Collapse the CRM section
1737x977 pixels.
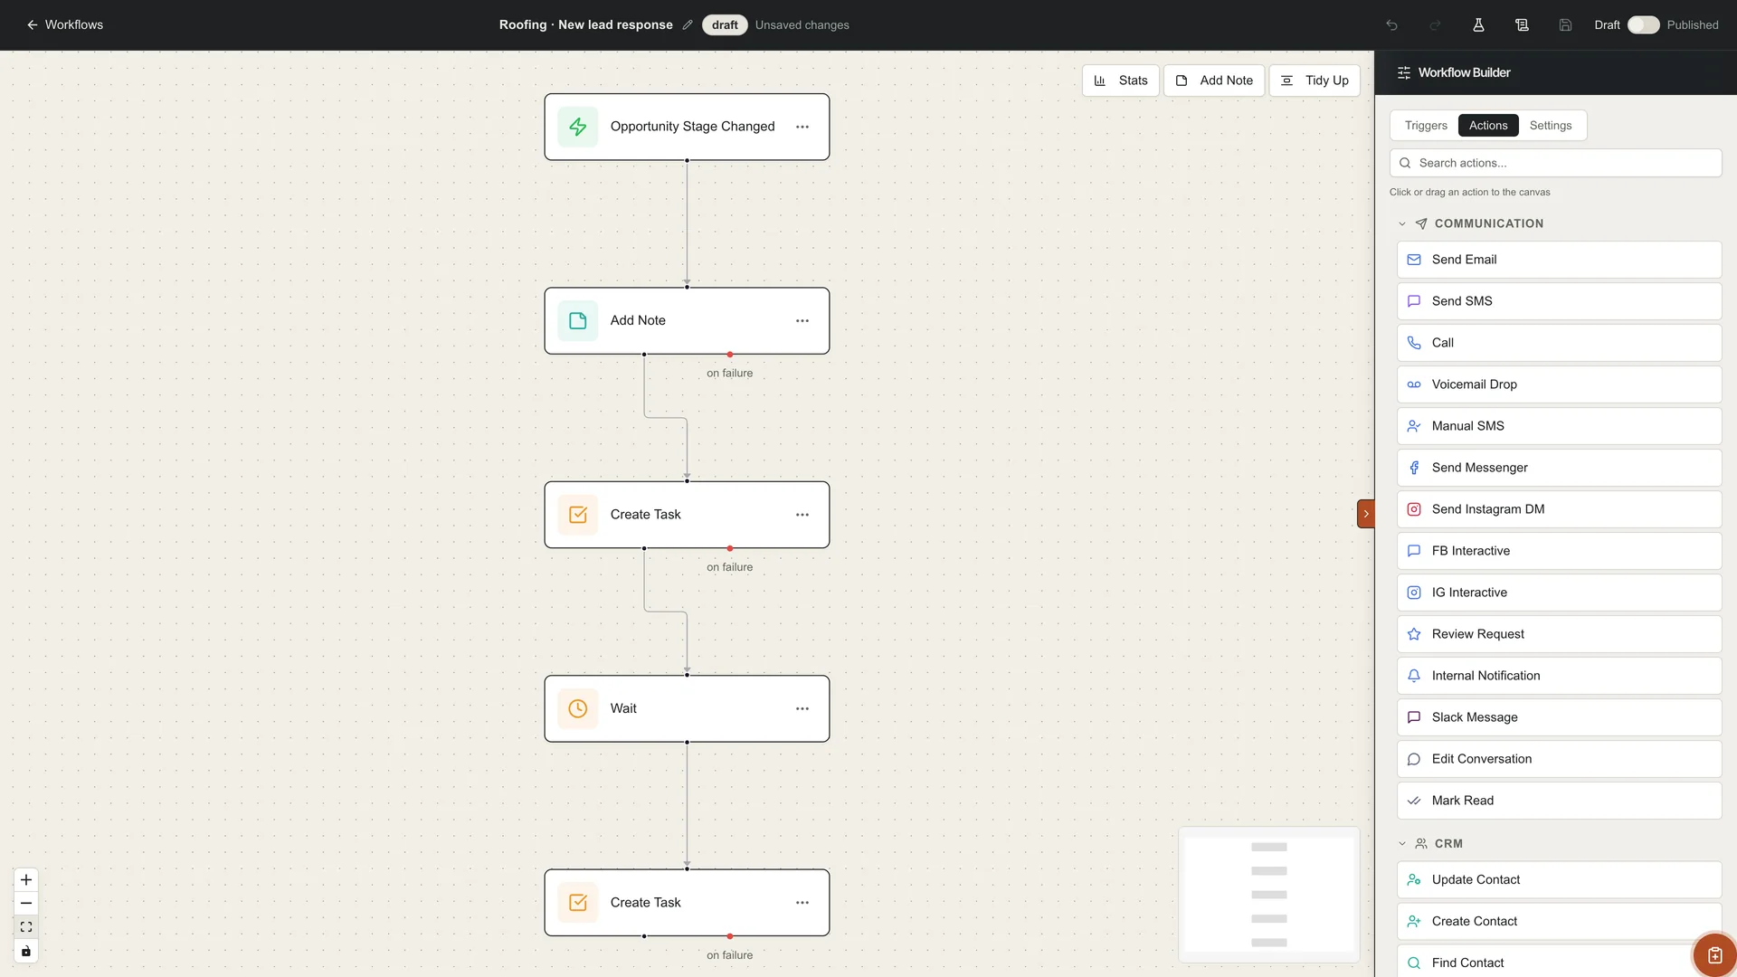(x=1402, y=843)
